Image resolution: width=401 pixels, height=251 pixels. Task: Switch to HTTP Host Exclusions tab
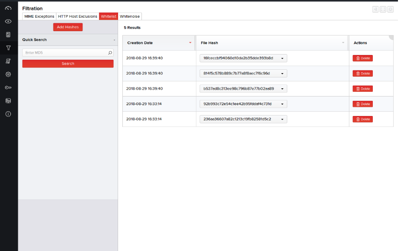pyautogui.click(x=77, y=16)
